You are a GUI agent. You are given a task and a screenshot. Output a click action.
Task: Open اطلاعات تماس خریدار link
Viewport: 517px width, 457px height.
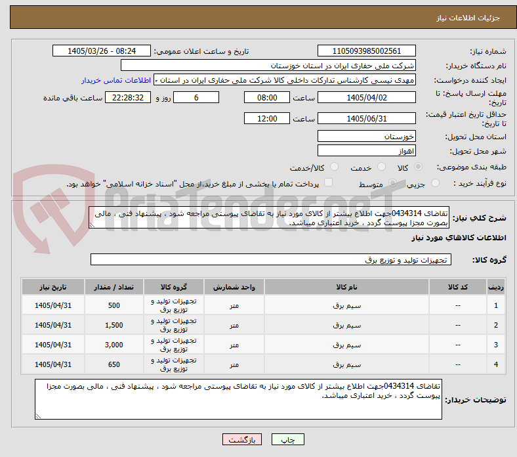tap(116, 80)
